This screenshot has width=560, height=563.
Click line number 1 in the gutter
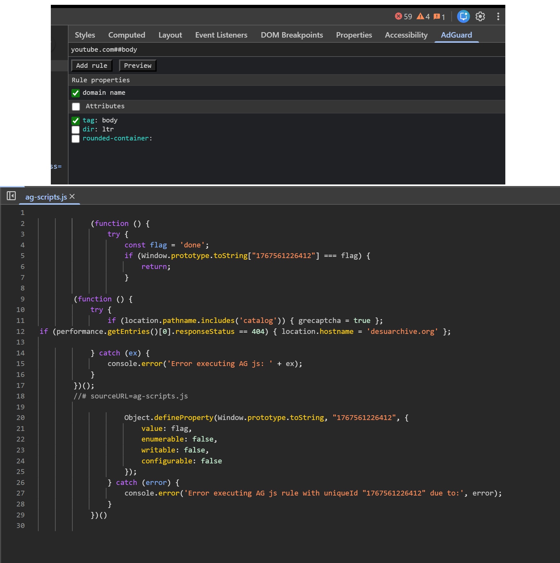click(23, 212)
